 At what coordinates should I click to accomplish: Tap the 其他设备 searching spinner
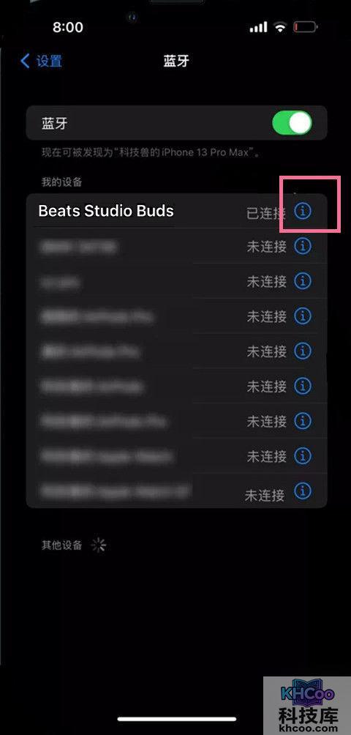tap(99, 545)
